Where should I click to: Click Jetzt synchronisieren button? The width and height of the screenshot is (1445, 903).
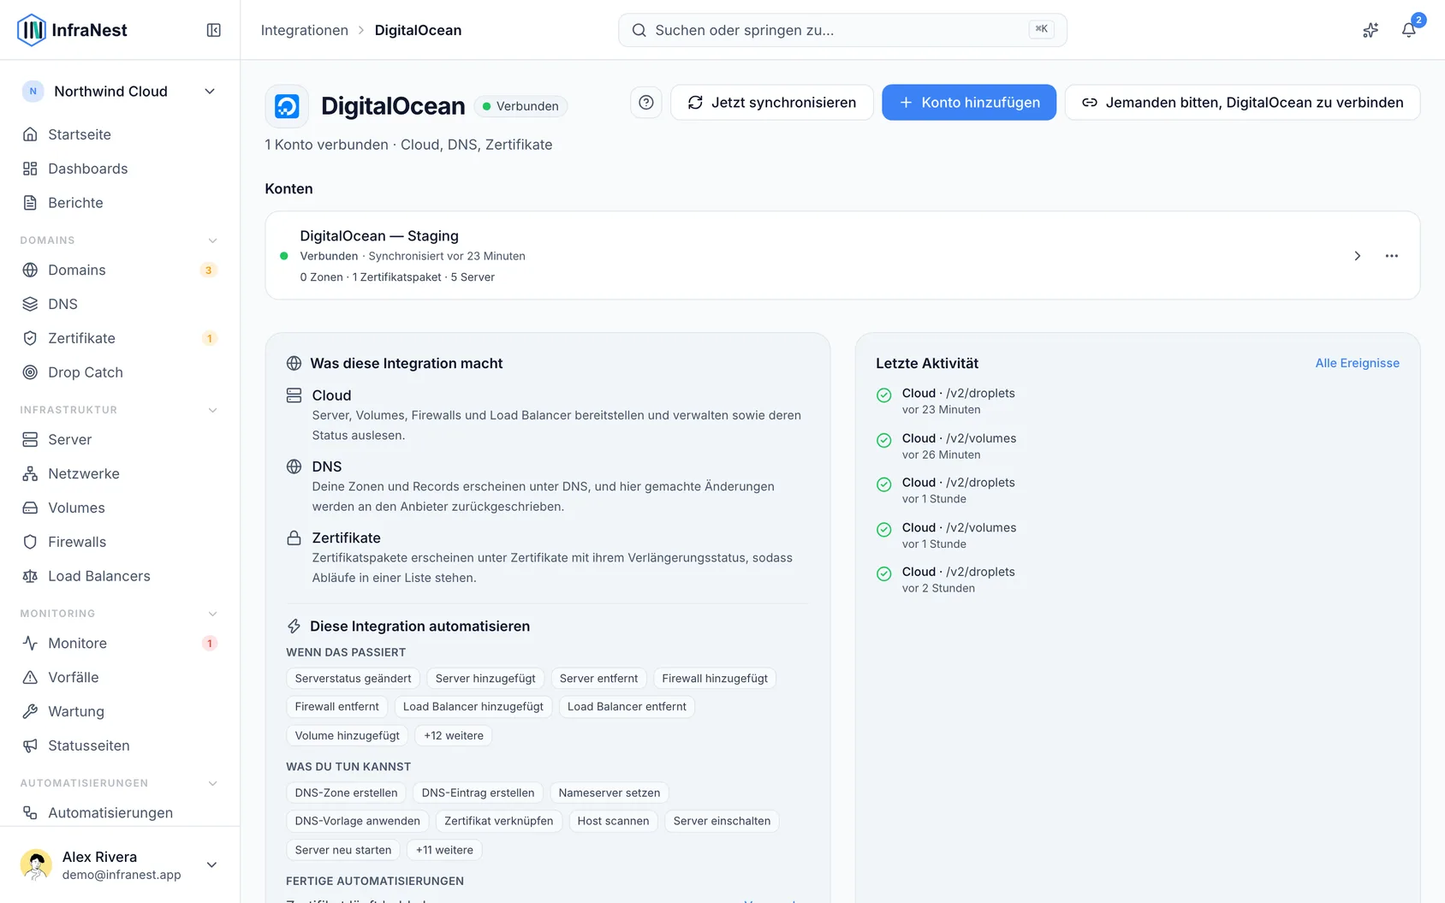coord(772,103)
